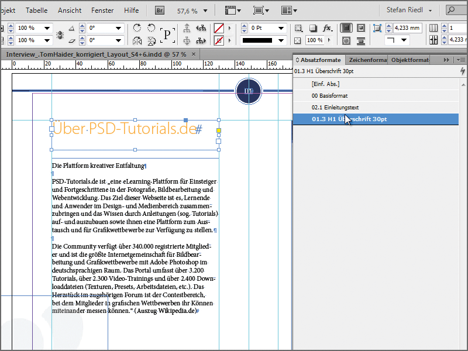Select the 02.1 Einleitungstext style
Screen dimensions: 468x351
point(335,108)
